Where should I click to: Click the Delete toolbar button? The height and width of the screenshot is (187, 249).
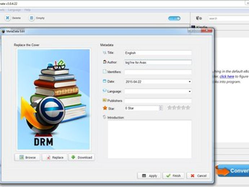13,18
